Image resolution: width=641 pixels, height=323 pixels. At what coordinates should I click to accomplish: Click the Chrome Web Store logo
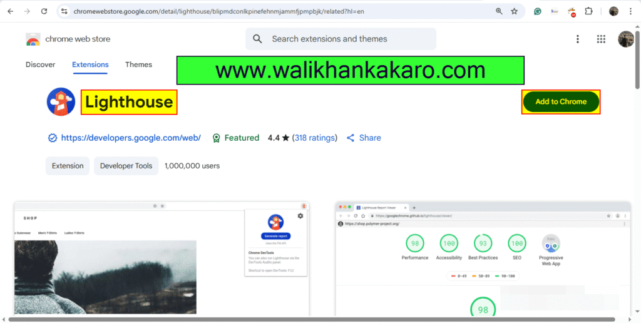click(x=33, y=39)
